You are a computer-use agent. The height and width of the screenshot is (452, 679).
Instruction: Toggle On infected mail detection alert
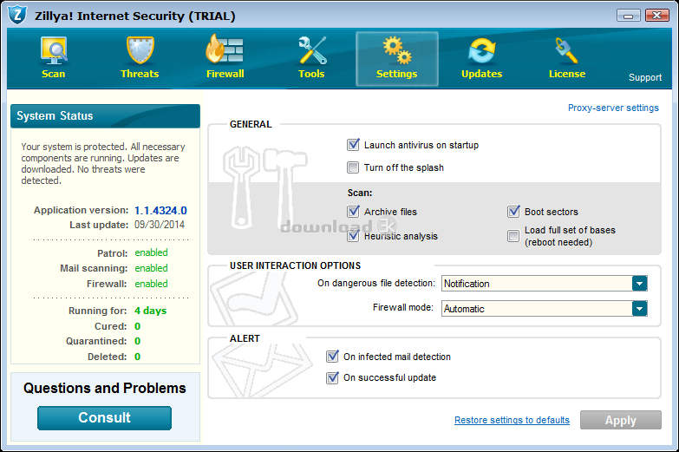pyautogui.click(x=332, y=357)
